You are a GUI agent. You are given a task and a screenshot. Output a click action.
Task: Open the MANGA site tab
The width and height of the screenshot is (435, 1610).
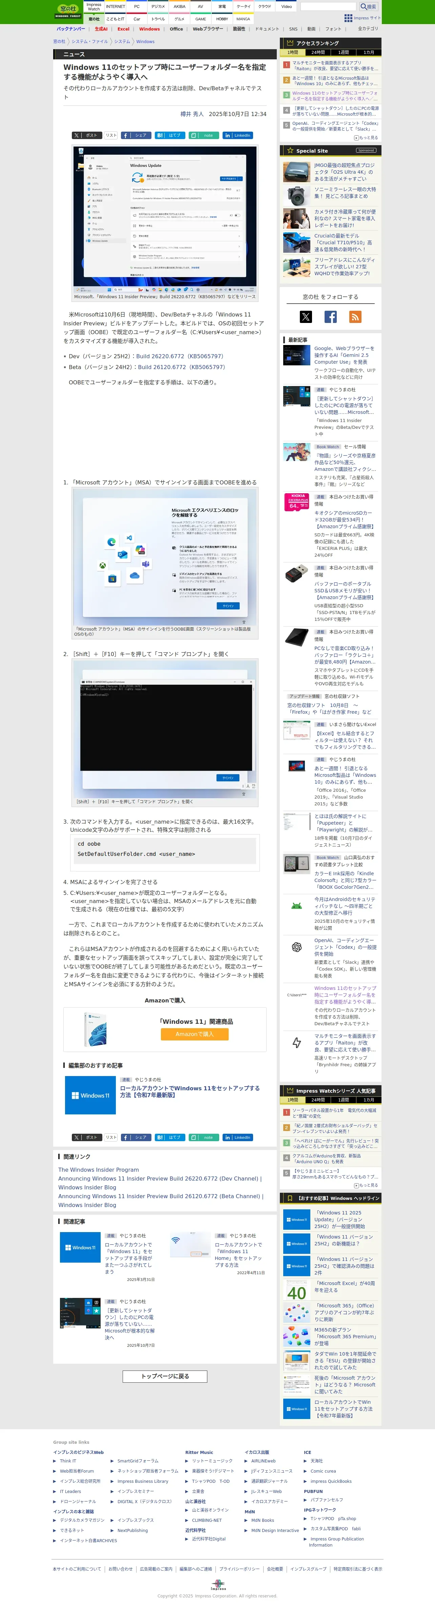(x=243, y=19)
